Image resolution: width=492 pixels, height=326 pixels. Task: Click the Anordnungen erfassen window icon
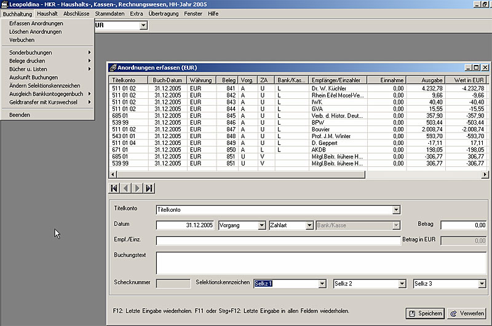click(113, 68)
